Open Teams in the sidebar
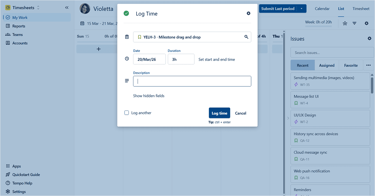 pos(17,35)
